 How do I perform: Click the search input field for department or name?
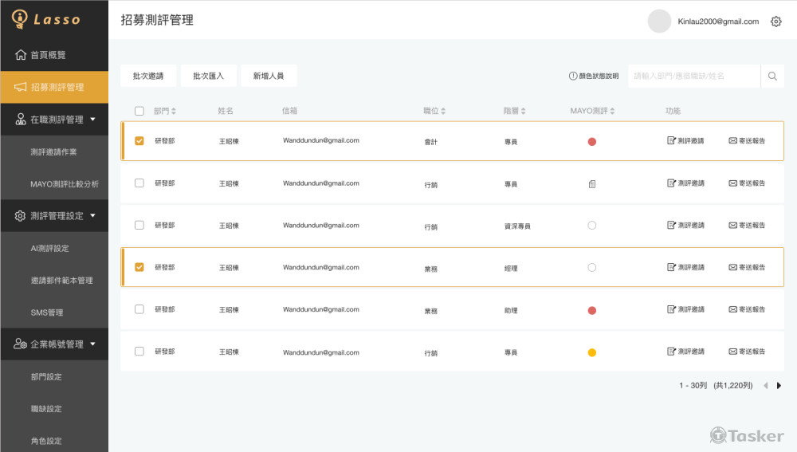693,77
